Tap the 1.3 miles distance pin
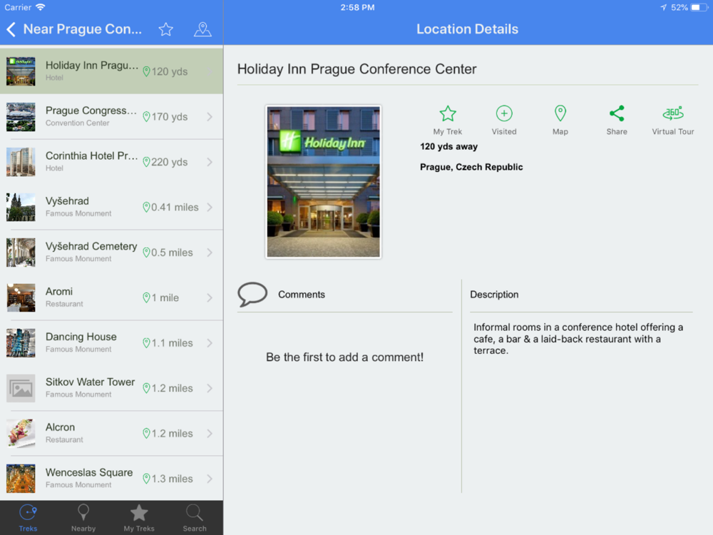This screenshot has height=535, width=713. [x=146, y=479]
